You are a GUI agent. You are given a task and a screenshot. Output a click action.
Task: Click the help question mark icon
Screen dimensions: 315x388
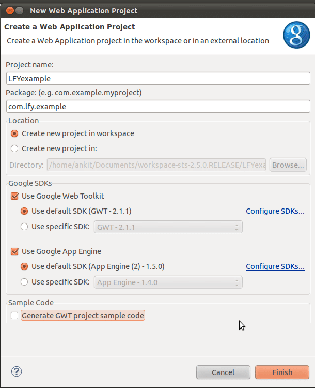point(17,371)
